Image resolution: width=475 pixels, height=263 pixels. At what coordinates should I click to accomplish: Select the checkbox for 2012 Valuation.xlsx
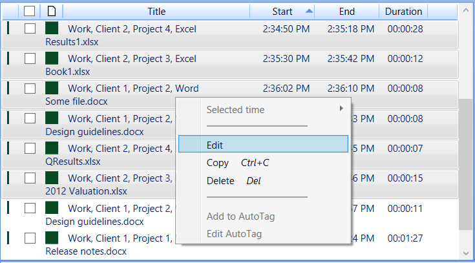click(30, 178)
